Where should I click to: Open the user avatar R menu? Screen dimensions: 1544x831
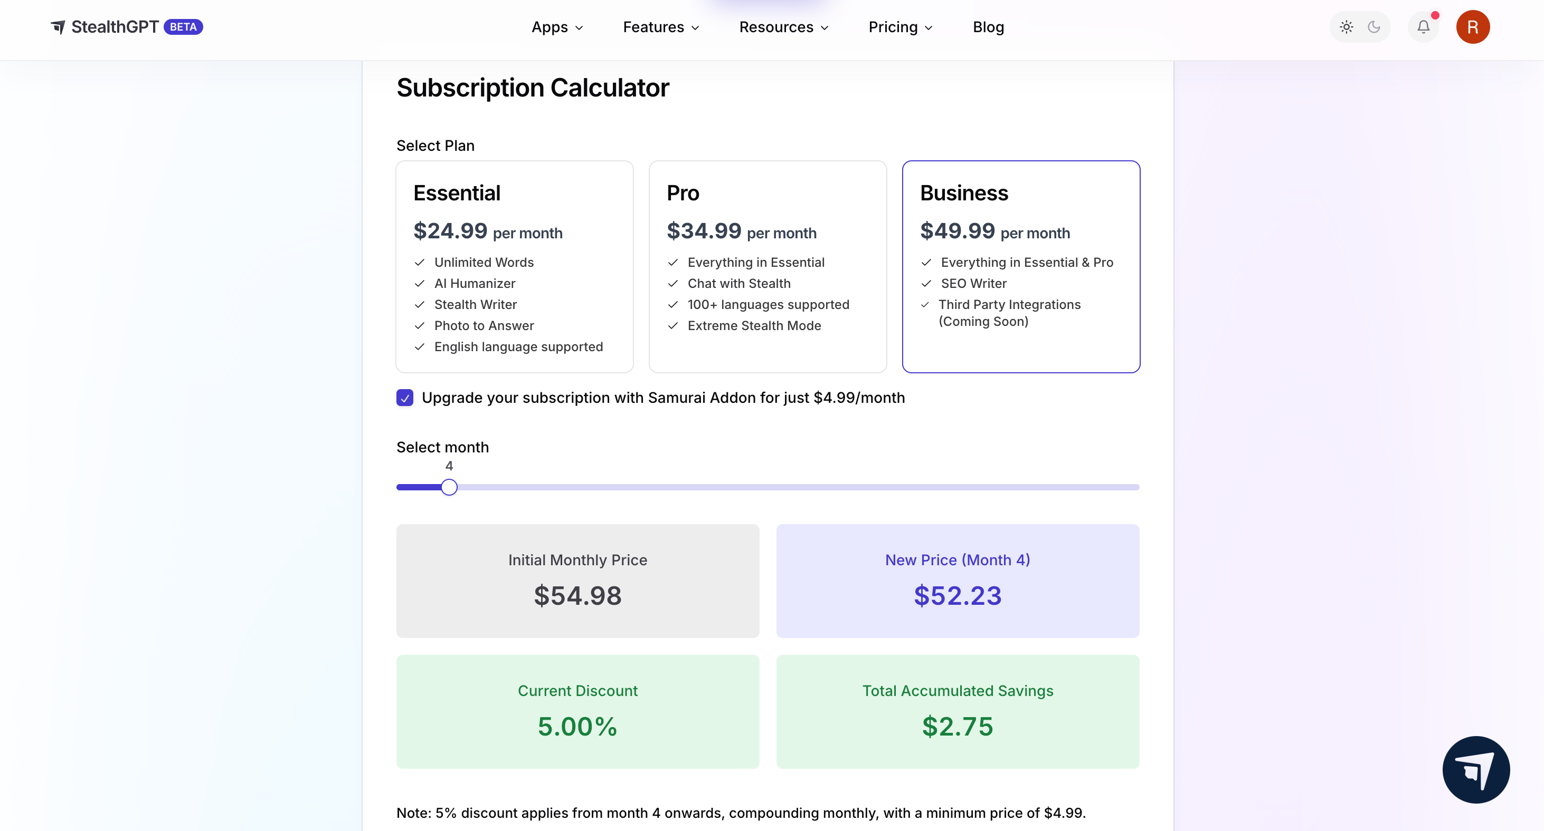(x=1472, y=27)
